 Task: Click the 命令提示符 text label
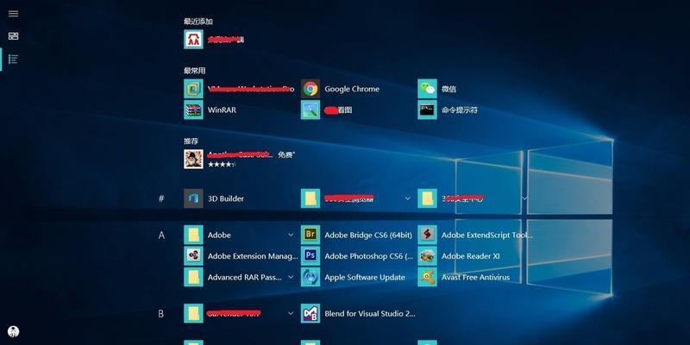[x=460, y=110]
